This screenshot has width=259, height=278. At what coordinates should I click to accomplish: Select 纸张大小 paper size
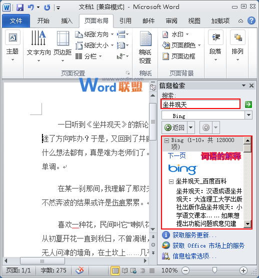94,45
